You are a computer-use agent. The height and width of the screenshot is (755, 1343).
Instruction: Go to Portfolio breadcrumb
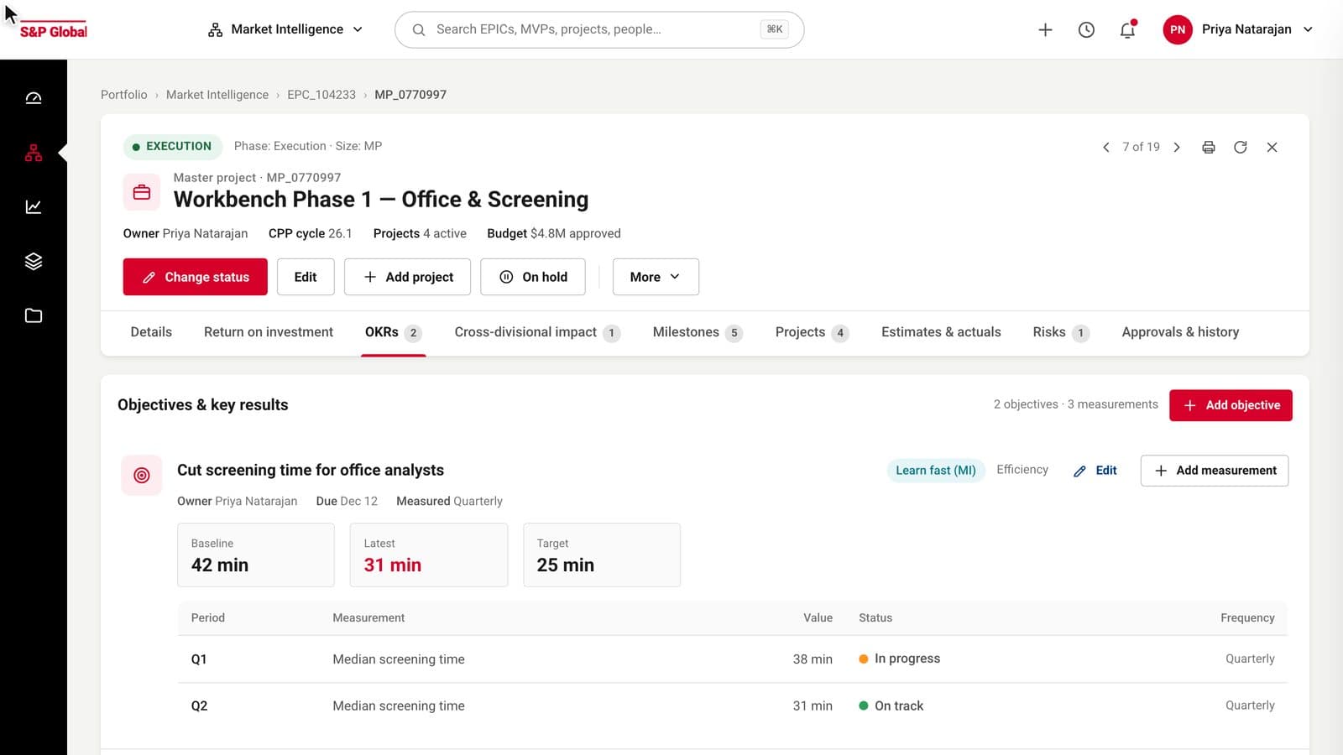(x=124, y=95)
